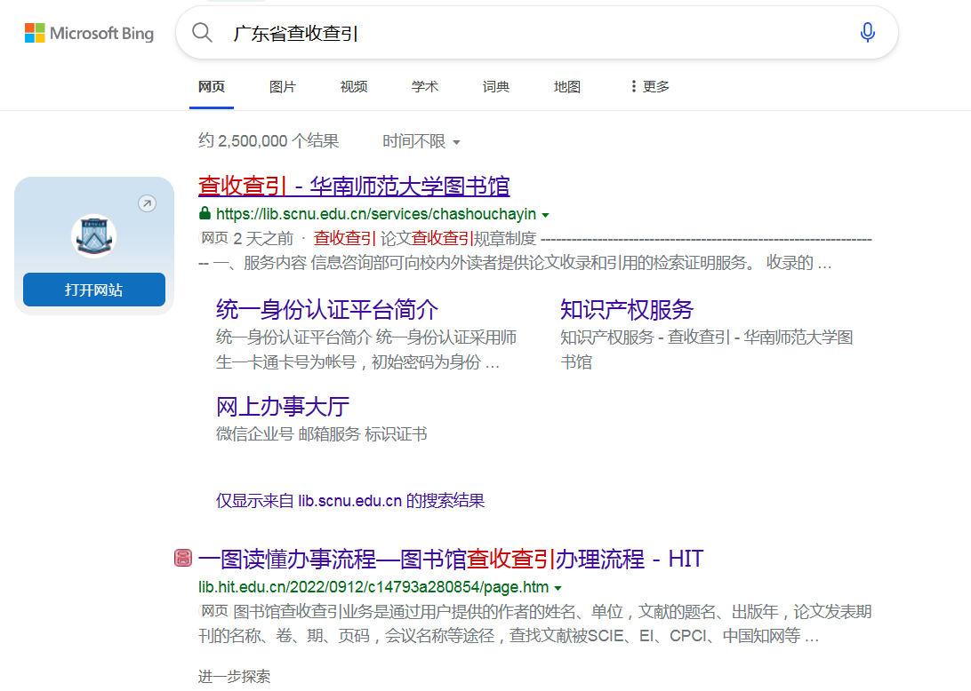Click 仅显示来自 lib.scnu.edu.cn 的搜索结果
Viewport: 971px width, 691px height.
[x=349, y=500]
